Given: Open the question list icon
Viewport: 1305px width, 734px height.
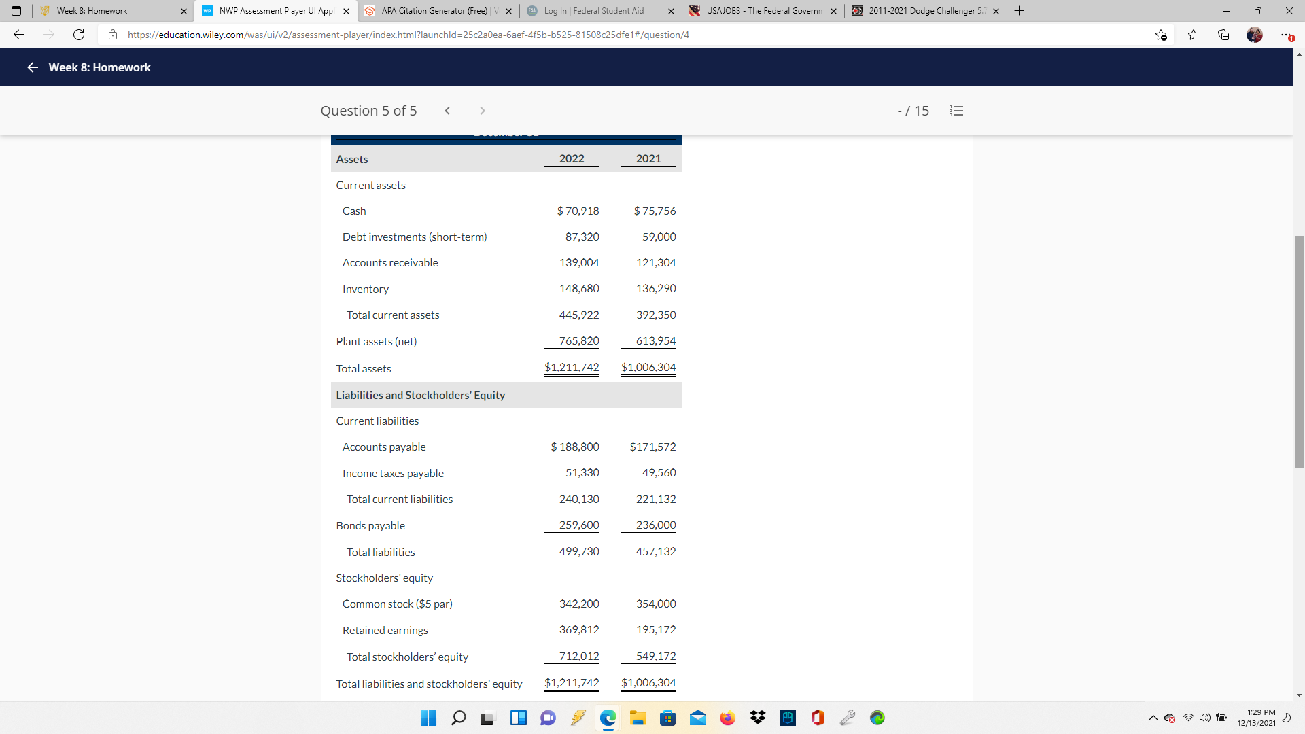Looking at the screenshot, I should pyautogui.click(x=956, y=111).
